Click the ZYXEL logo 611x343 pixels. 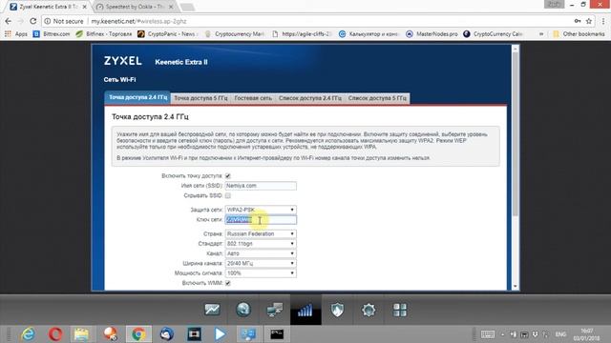click(x=123, y=61)
